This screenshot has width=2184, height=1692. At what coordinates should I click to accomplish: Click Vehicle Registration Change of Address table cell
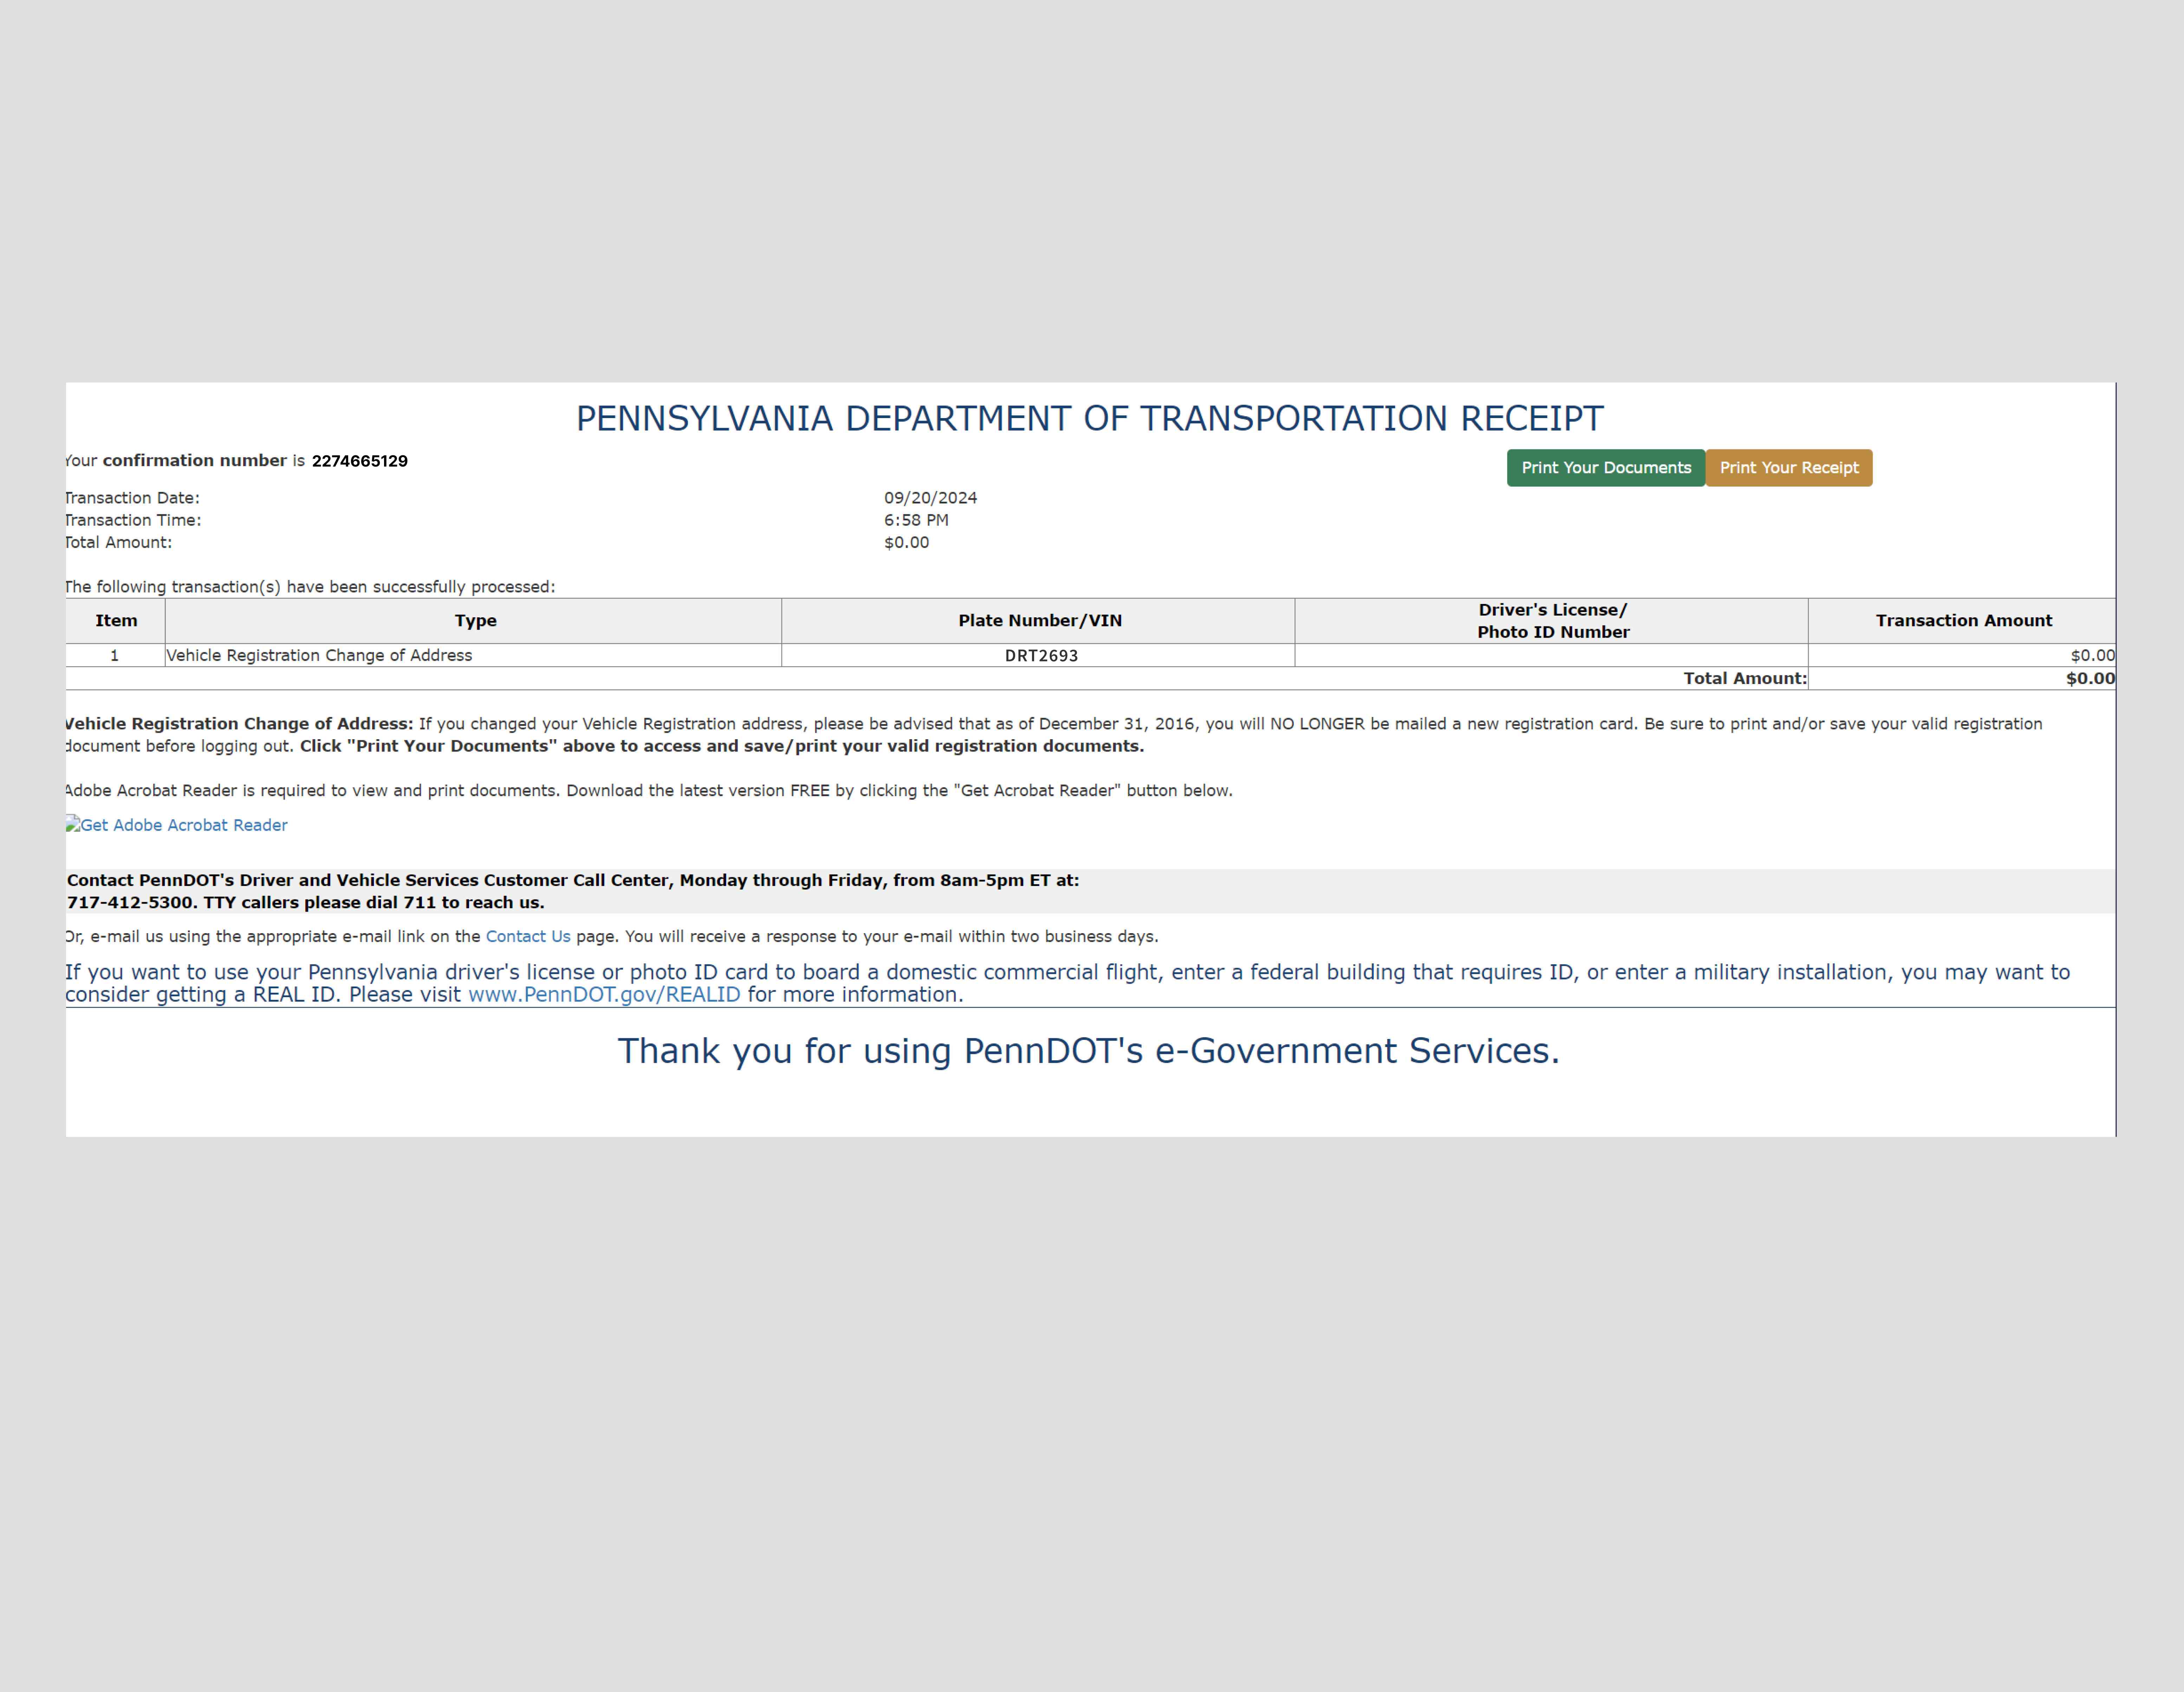click(473, 655)
